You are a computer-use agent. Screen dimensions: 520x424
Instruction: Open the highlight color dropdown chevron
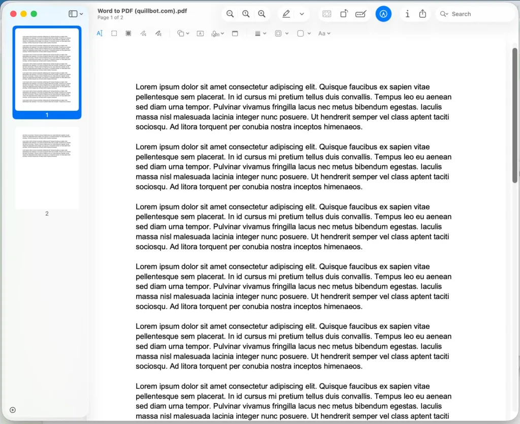coord(302,14)
